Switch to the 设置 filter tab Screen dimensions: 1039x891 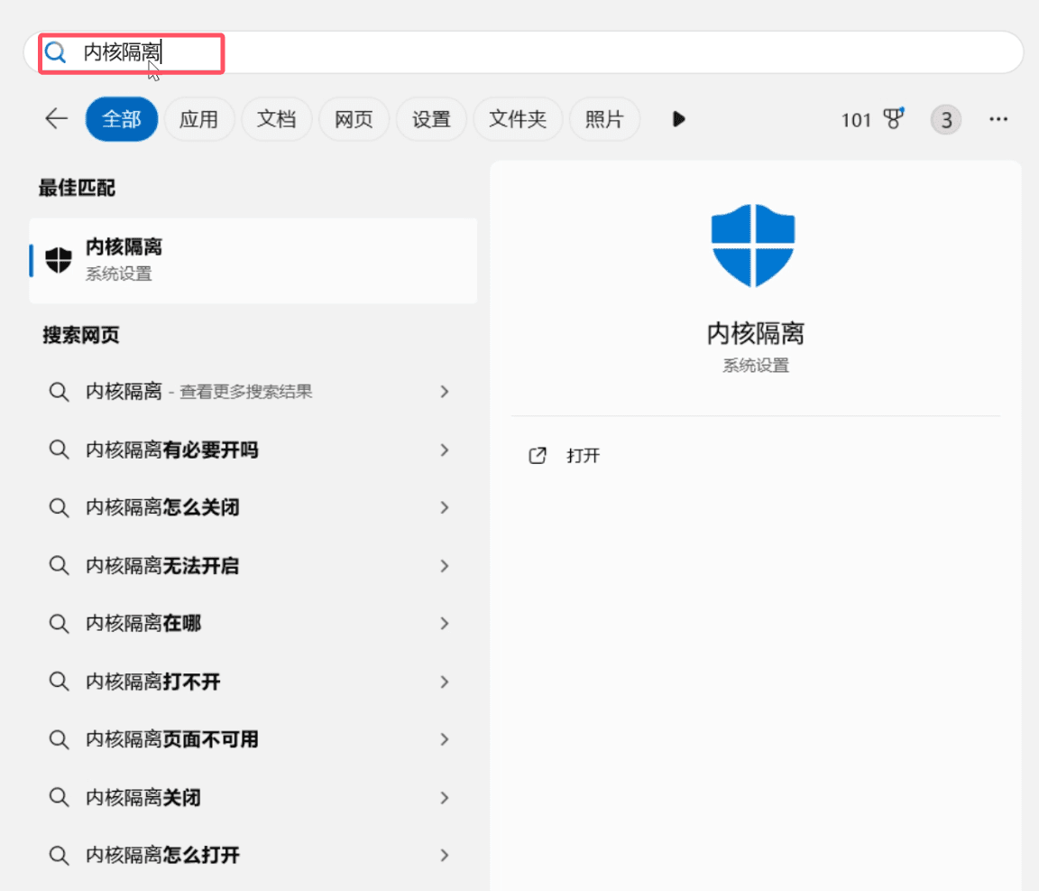pyautogui.click(x=431, y=119)
